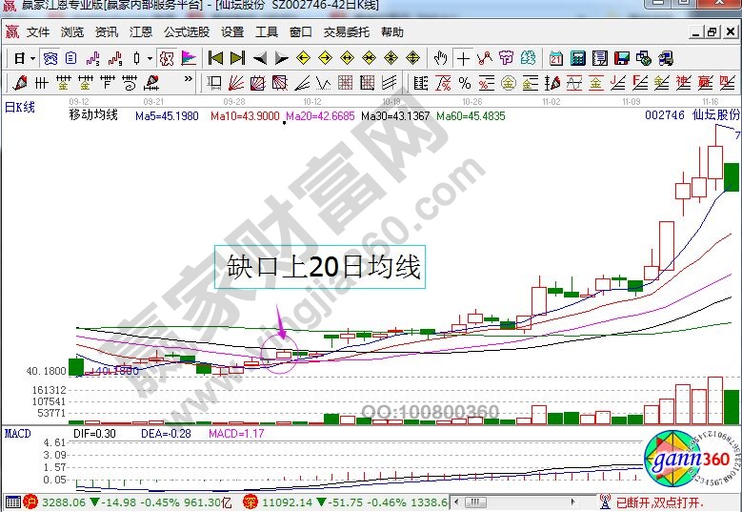
Task: Activate the crosshair cursor tool
Action: pyautogui.click(x=462, y=58)
